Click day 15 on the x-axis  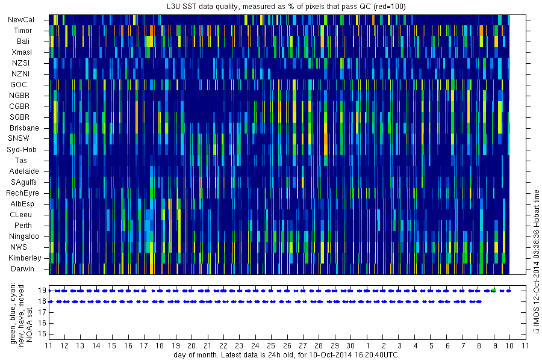[x=112, y=346]
